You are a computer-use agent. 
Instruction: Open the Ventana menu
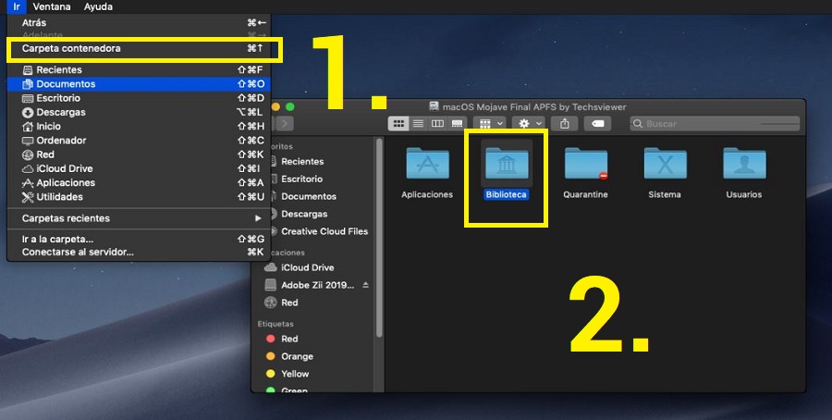point(52,6)
